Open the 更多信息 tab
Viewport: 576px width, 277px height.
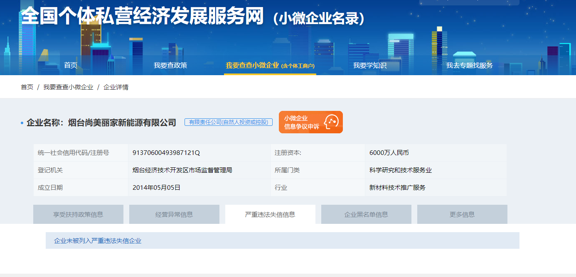tap(462, 214)
